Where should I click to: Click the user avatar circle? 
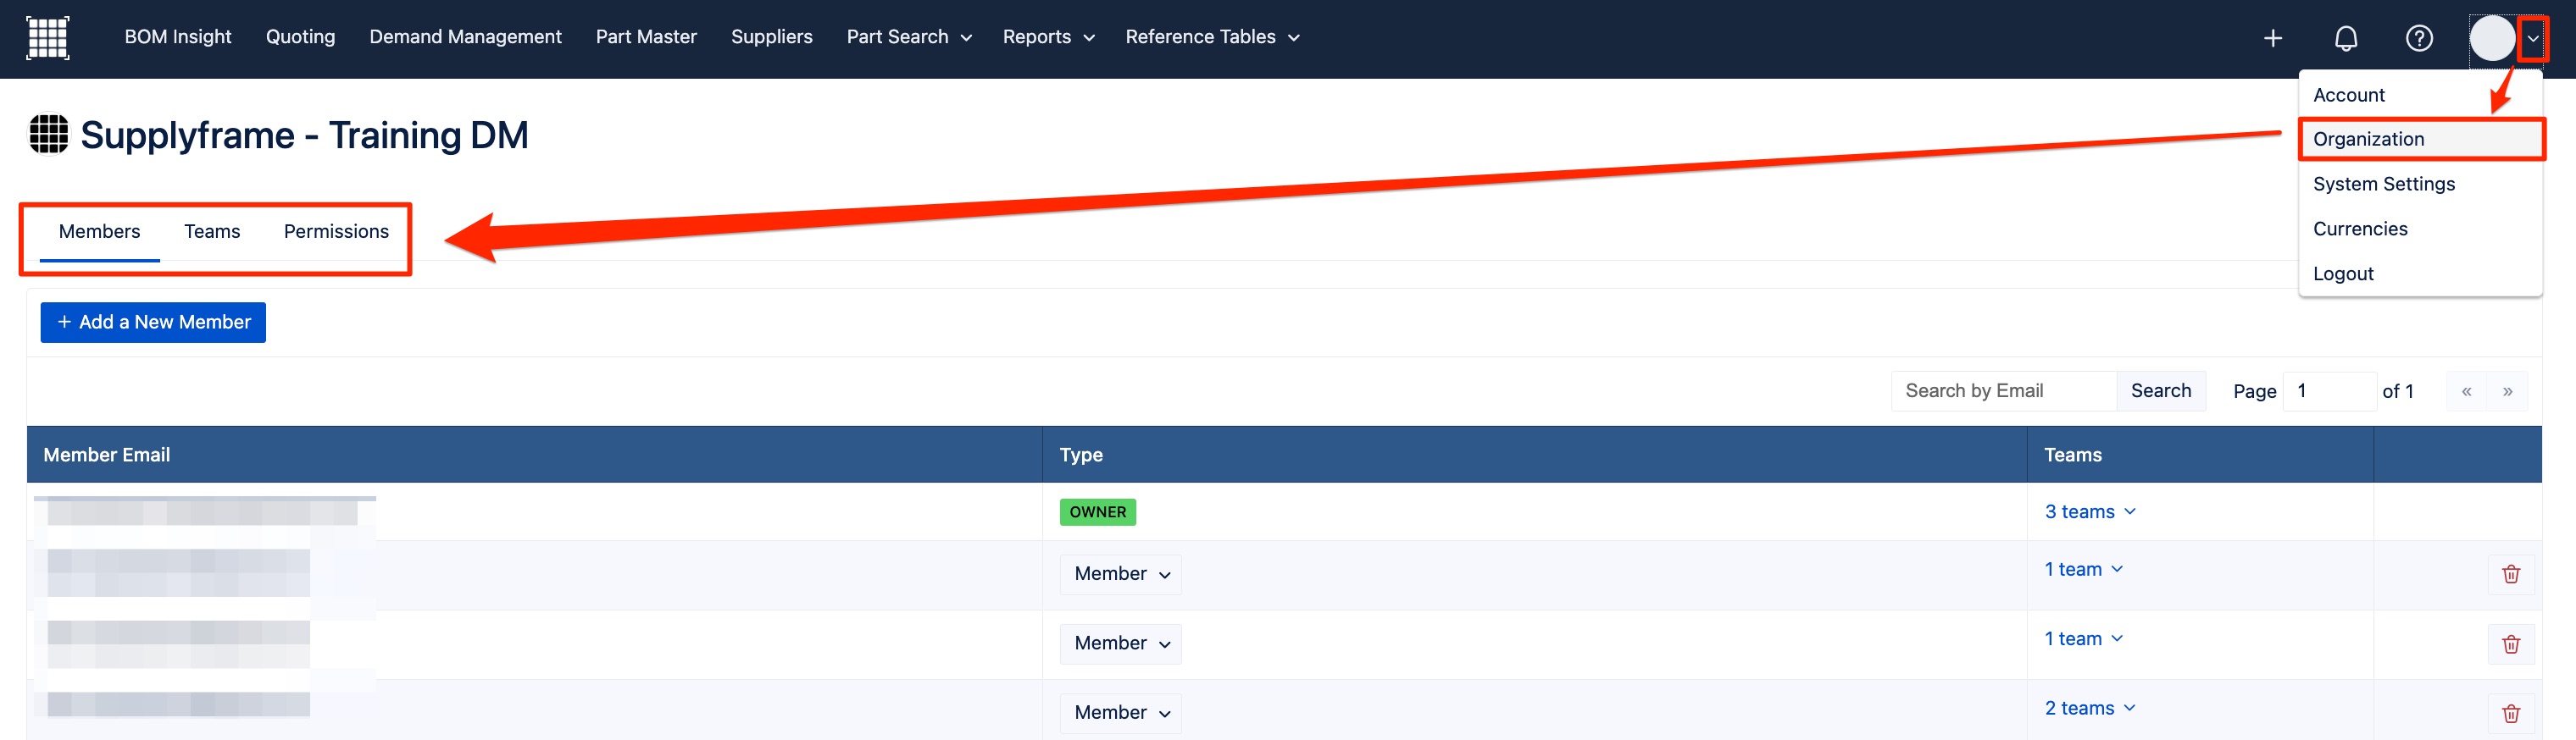point(2491,38)
